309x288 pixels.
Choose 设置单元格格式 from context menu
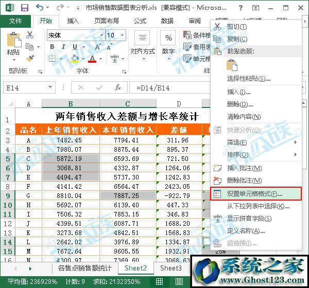255,194
